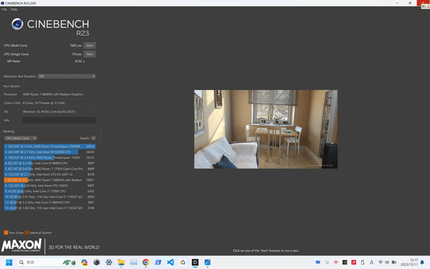The height and width of the screenshot is (269, 430).
Task: Open Visual Studio Code from taskbar
Action: tap(170, 263)
